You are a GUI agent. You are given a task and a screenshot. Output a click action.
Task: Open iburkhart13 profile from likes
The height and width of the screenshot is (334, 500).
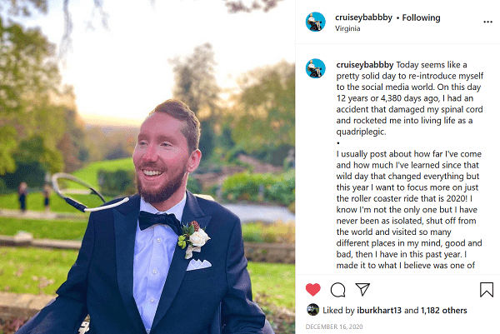[379, 310]
